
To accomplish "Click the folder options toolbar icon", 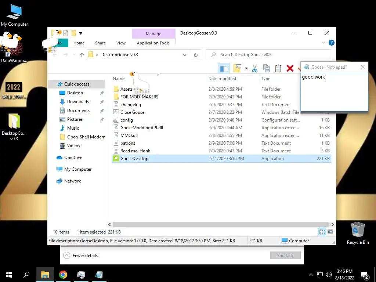I will 238,69.
